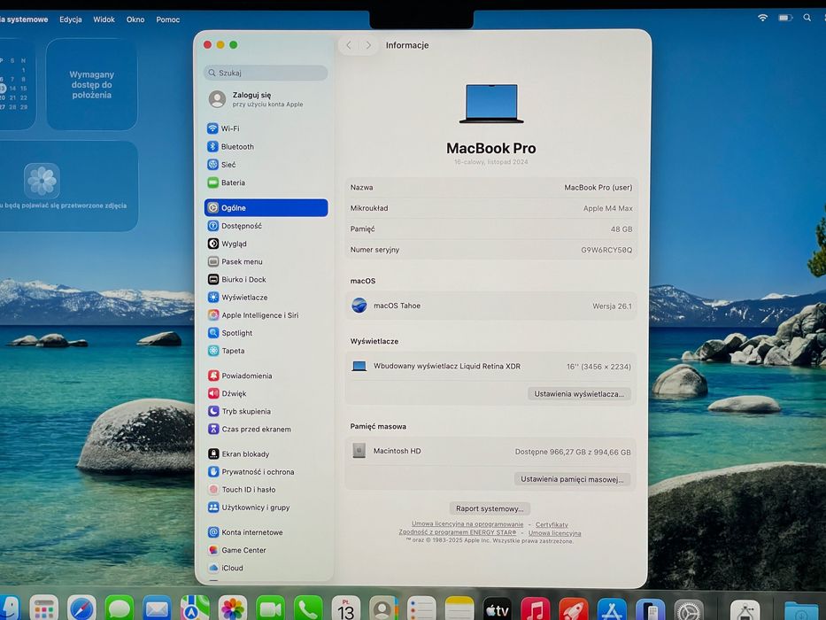Click the Wi-Fi icon in the menu bar
Viewport: 826px width, 620px height.
click(x=762, y=18)
